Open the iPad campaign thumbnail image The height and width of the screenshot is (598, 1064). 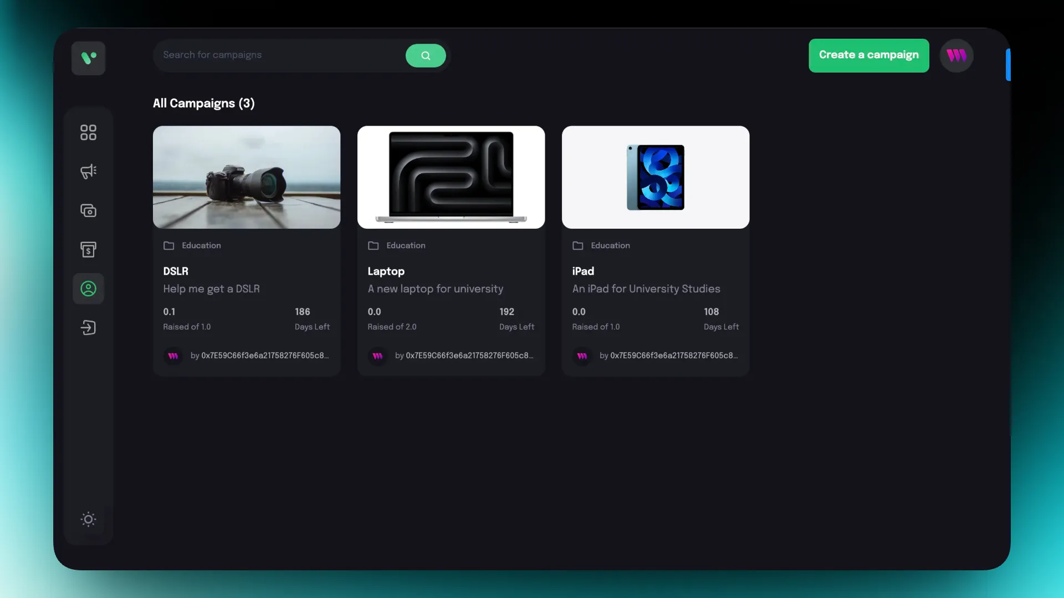point(656,177)
